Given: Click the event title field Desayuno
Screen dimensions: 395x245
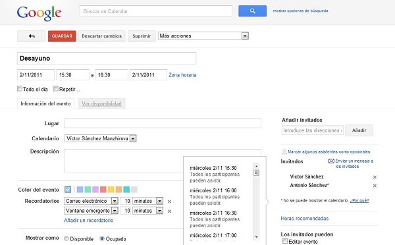Looking at the screenshot, I should [x=107, y=58].
